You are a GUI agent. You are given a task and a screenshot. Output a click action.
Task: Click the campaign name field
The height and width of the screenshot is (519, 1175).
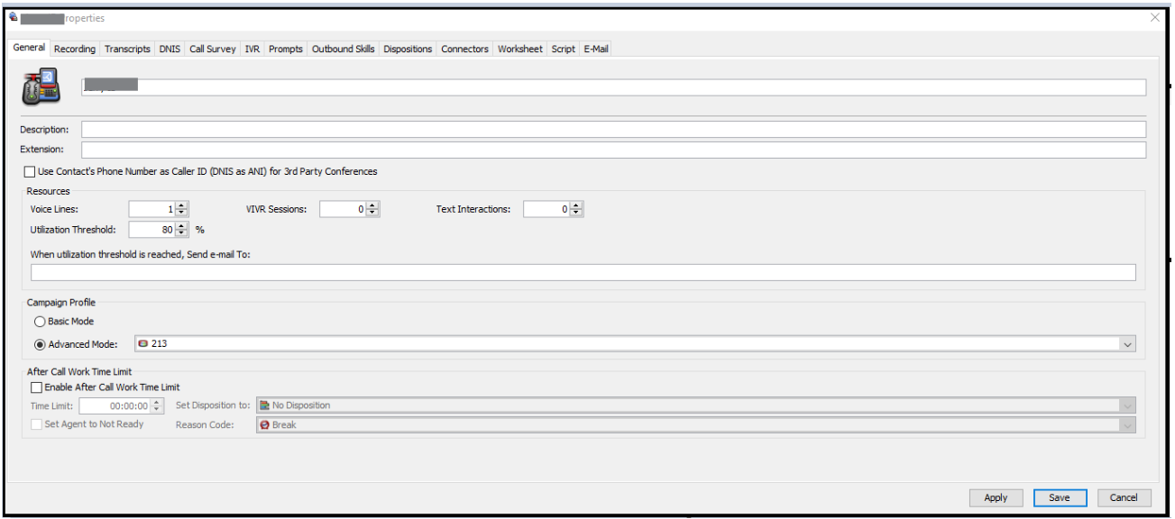[x=614, y=87]
